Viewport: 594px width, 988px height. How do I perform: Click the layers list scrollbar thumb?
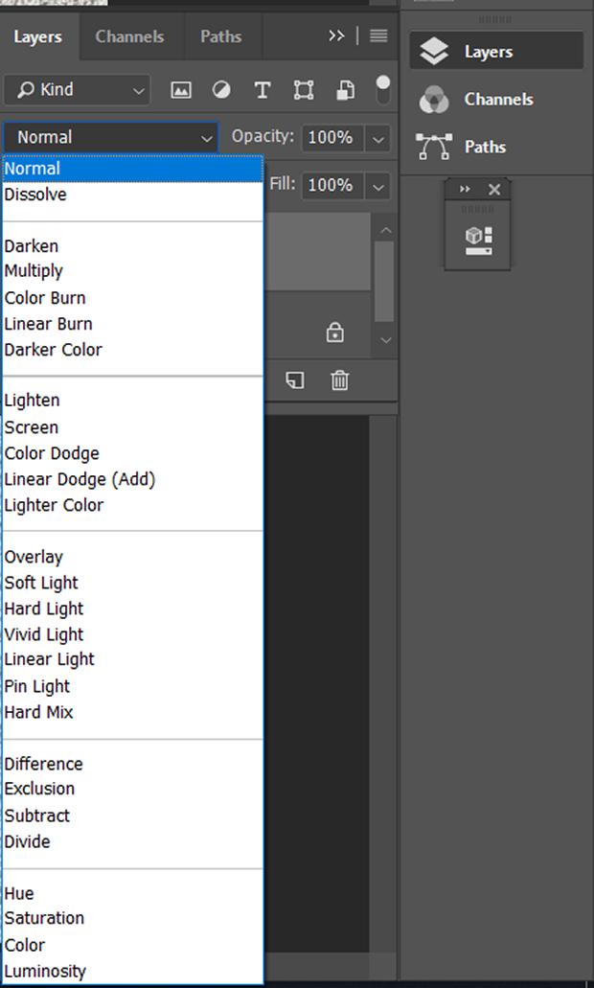(384, 282)
